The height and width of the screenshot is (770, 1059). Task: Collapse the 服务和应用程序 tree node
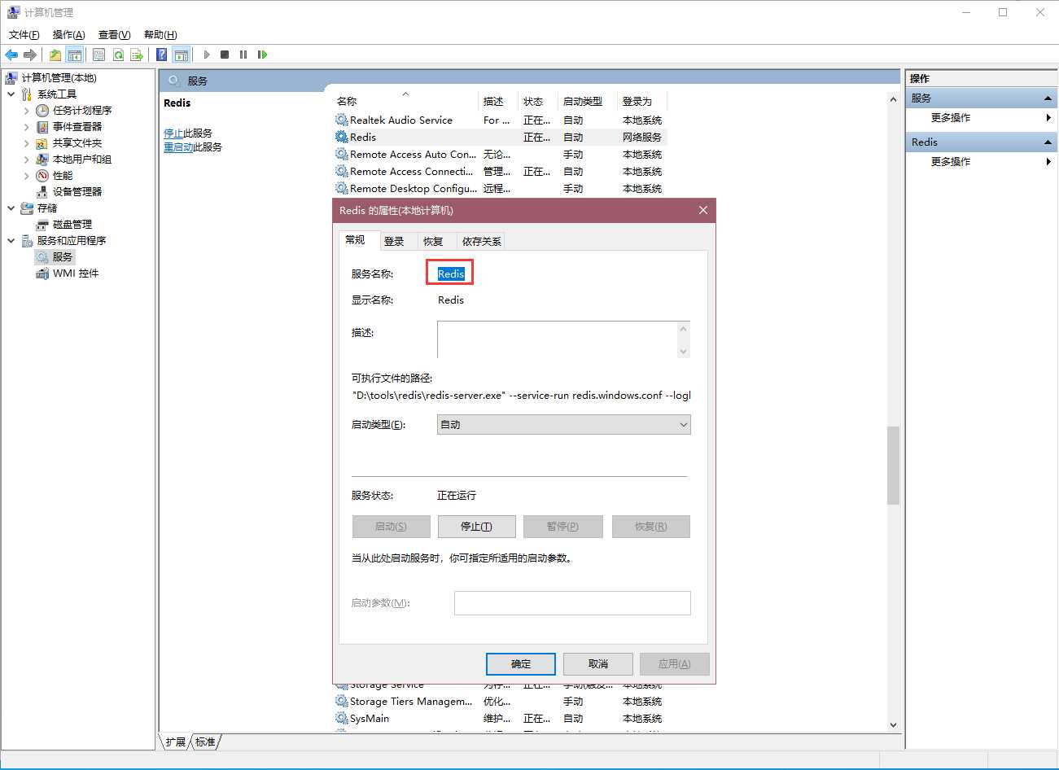[x=11, y=241]
